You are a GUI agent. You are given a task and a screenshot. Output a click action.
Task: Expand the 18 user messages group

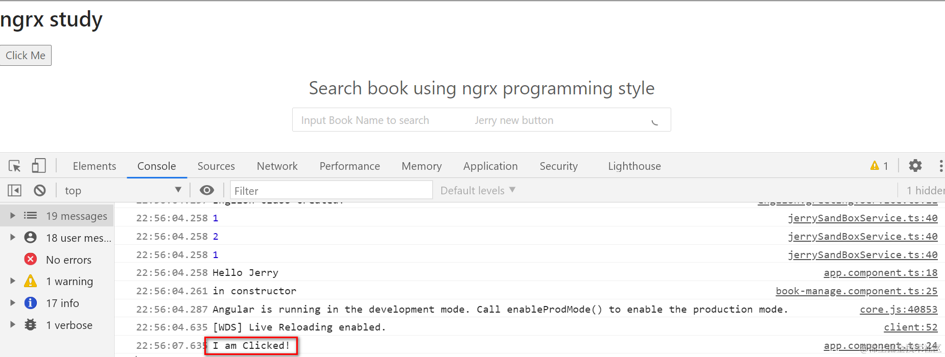pos(13,238)
